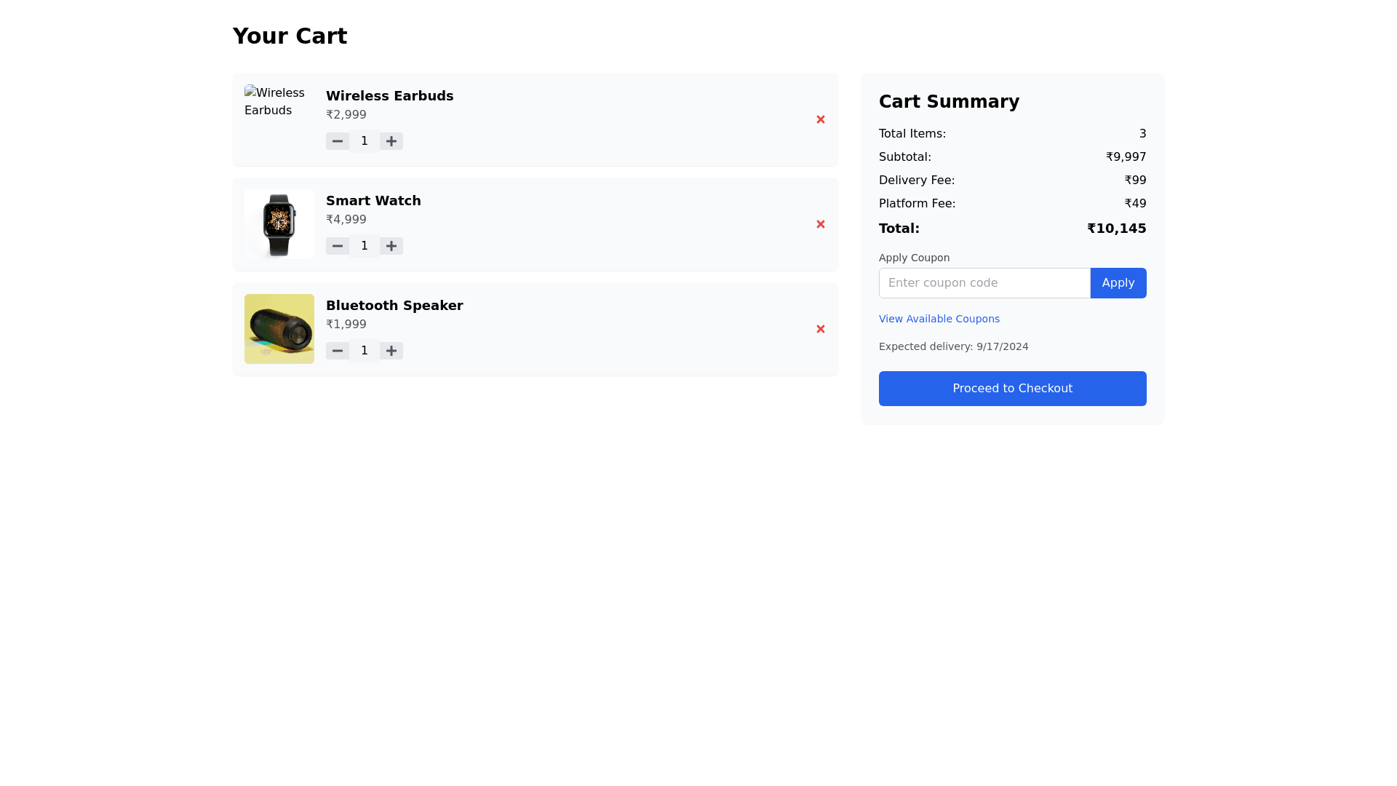Click the Bluetooth Speaker product title
This screenshot has height=786, width=1397.
[394, 306]
